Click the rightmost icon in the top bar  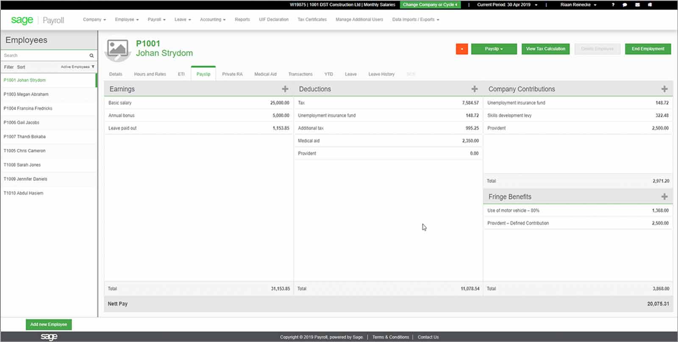650,5
